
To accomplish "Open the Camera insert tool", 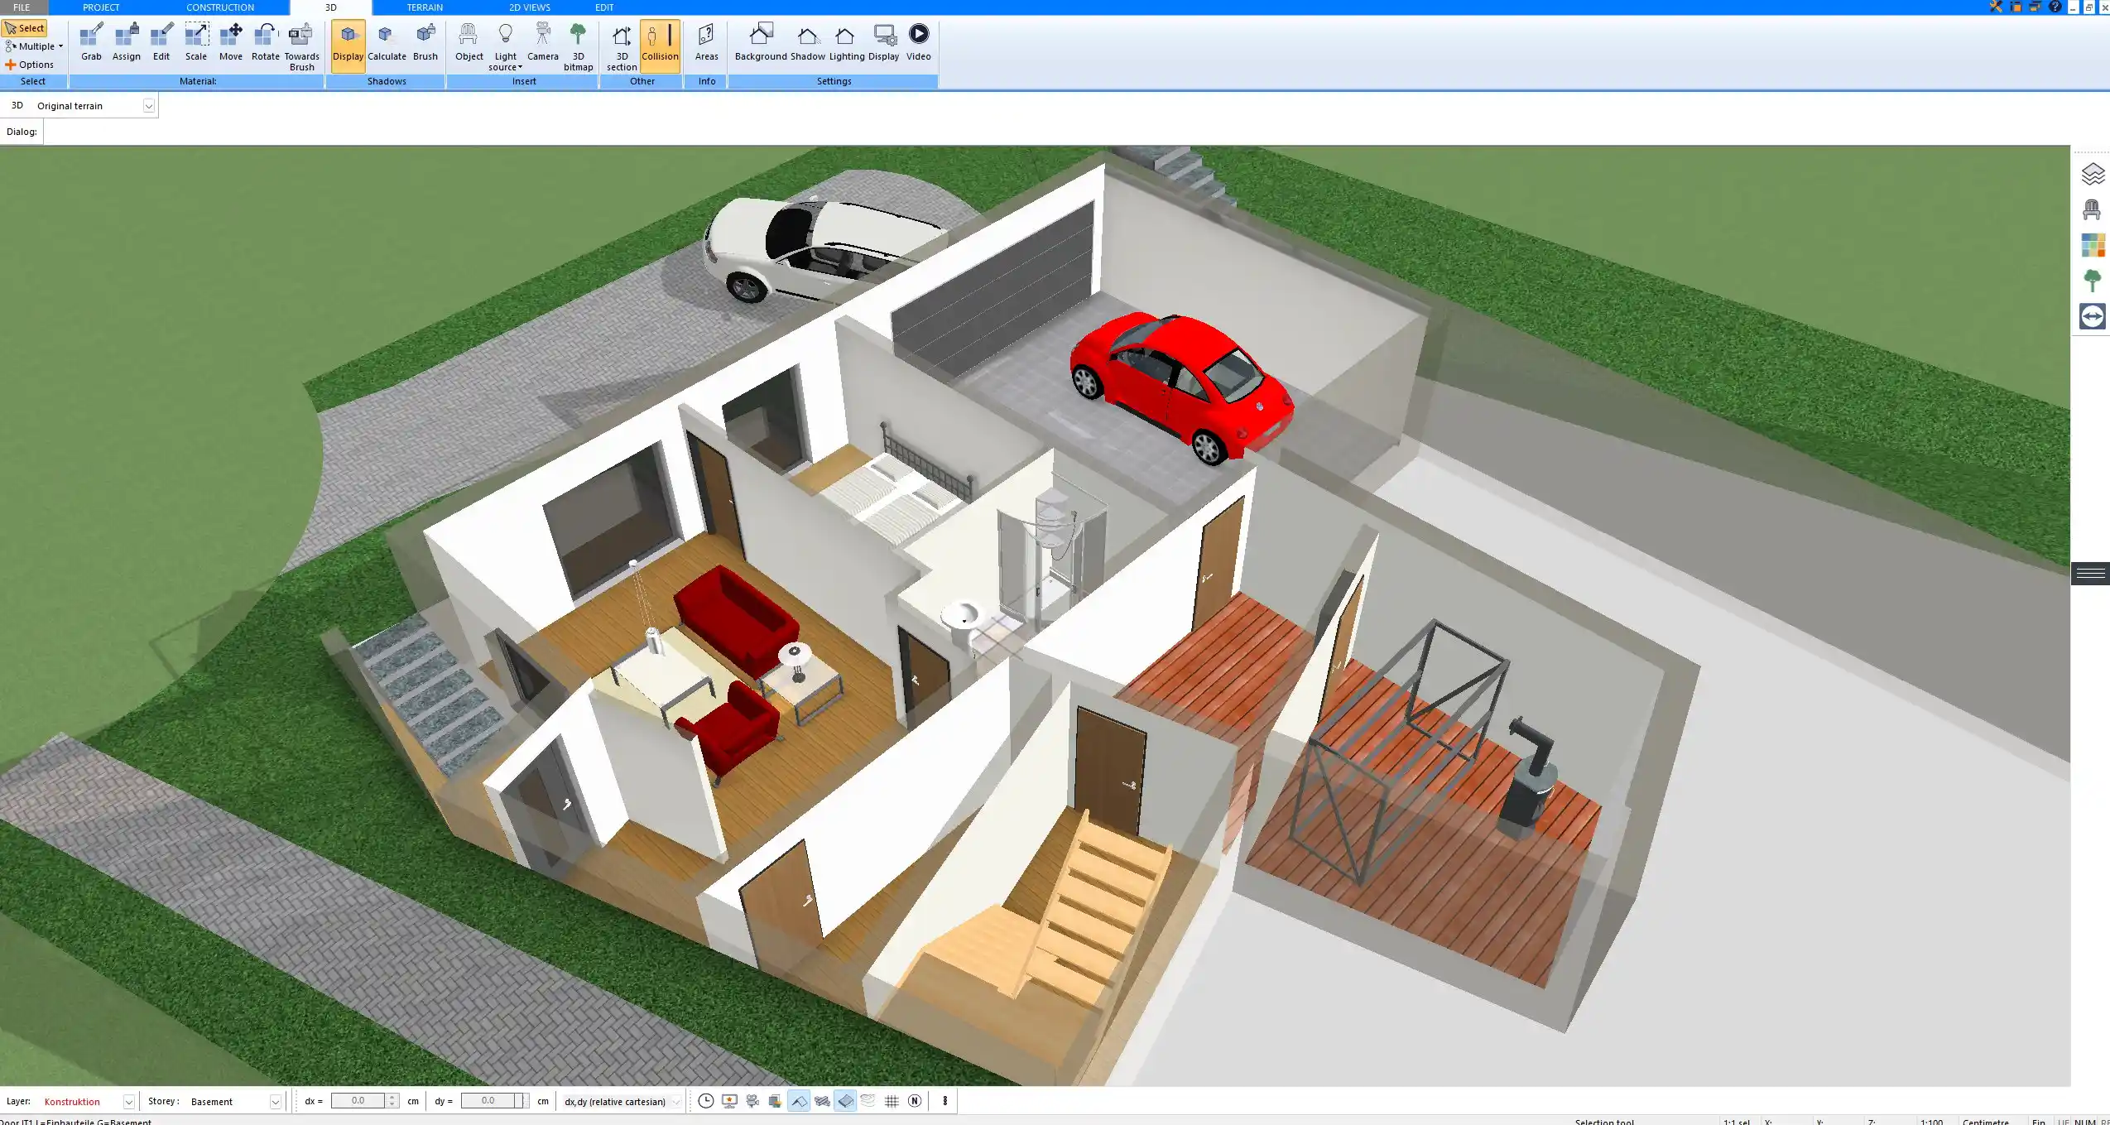I will point(541,41).
